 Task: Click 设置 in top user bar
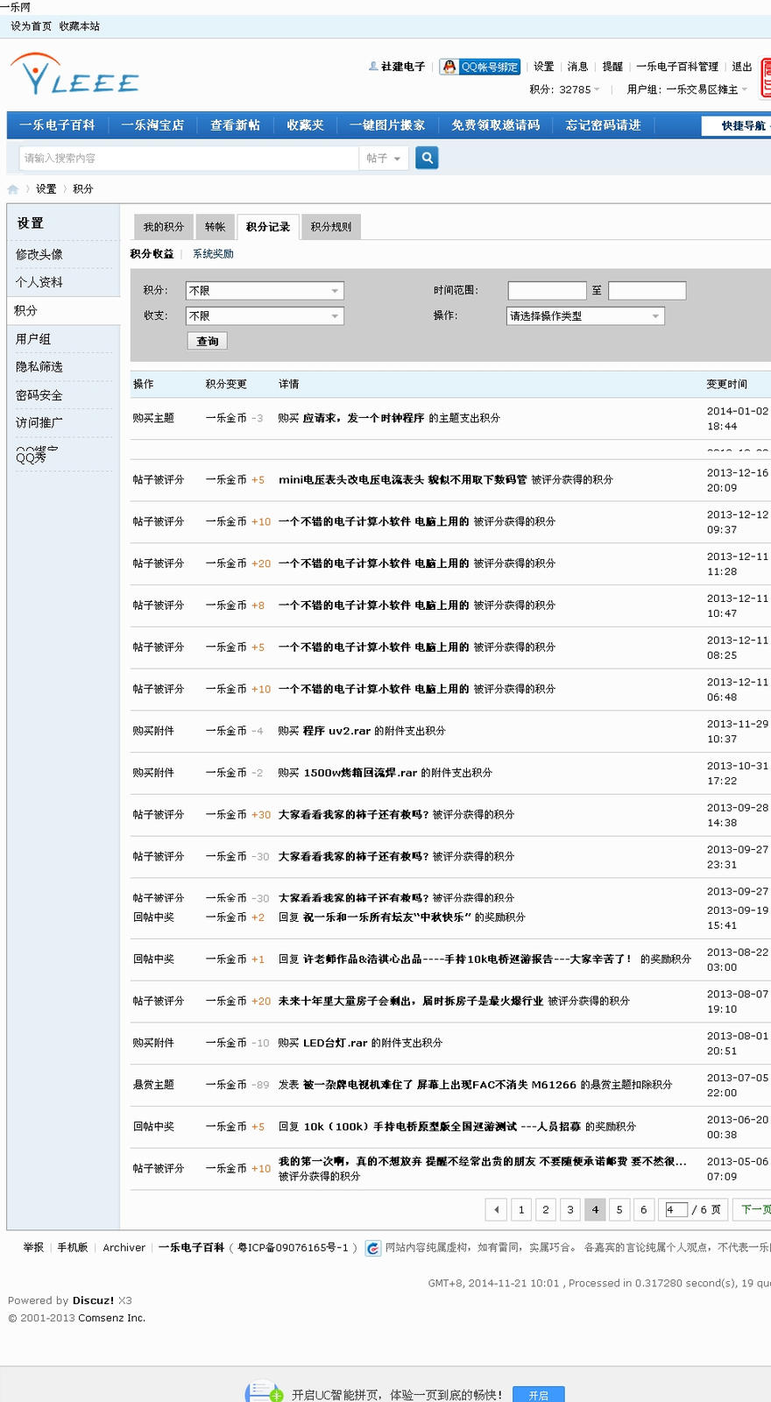coord(544,67)
